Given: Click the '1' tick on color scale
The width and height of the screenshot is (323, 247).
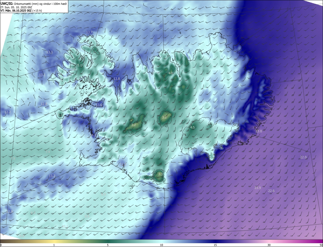Looking at the screenshot, I should [x=54, y=245].
